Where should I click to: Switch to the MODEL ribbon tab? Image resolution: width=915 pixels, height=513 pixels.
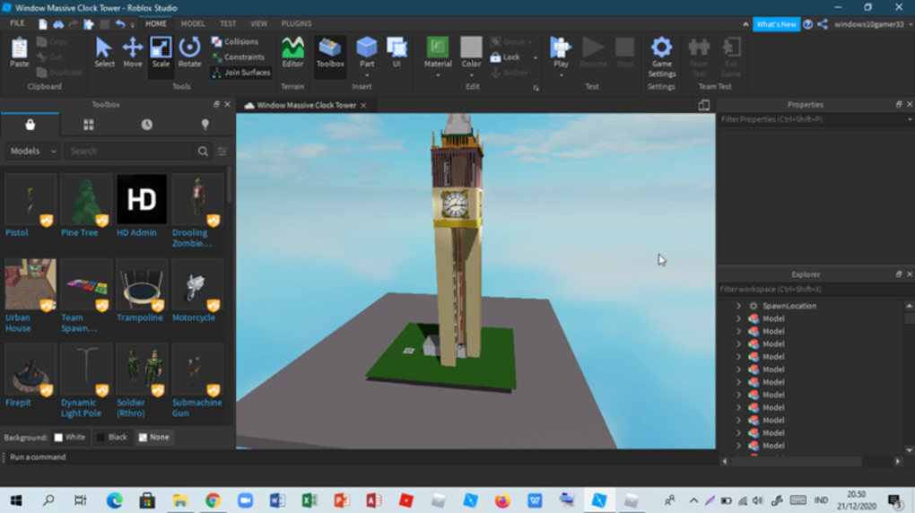click(x=193, y=23)
